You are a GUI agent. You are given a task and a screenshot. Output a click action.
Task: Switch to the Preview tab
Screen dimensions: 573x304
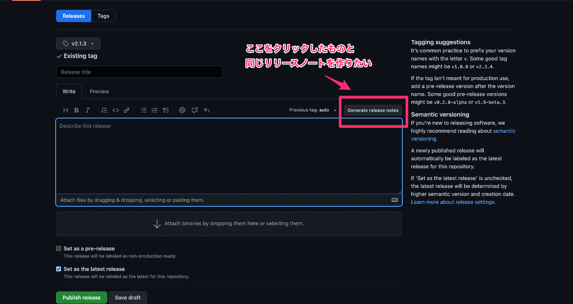point(99,91)
